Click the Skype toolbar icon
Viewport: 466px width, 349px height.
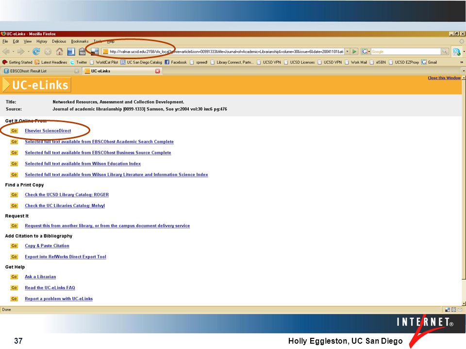click(456, 52)
